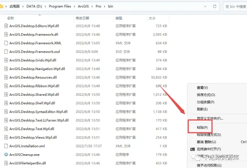
Task: Open the address bar history dropdown
Action: (x=205, y=6)
